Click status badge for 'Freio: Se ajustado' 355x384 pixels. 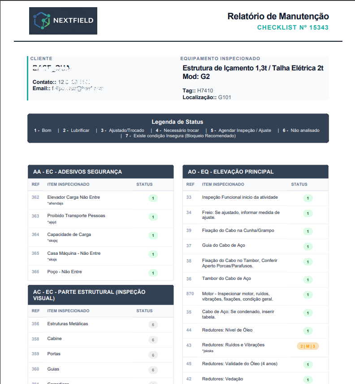308,213
